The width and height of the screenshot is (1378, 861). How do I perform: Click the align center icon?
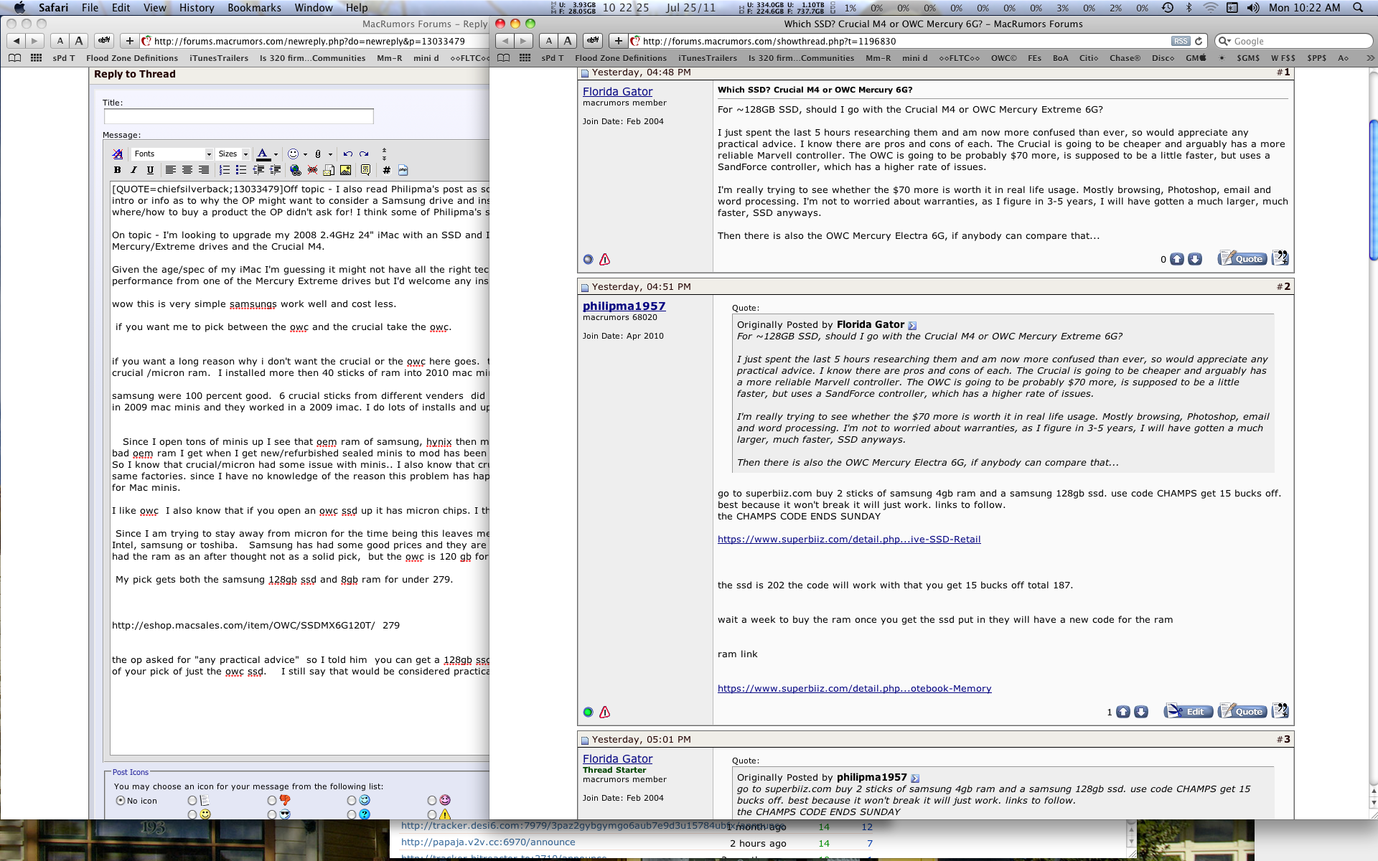pyautogui.click(x=187, y=170)
